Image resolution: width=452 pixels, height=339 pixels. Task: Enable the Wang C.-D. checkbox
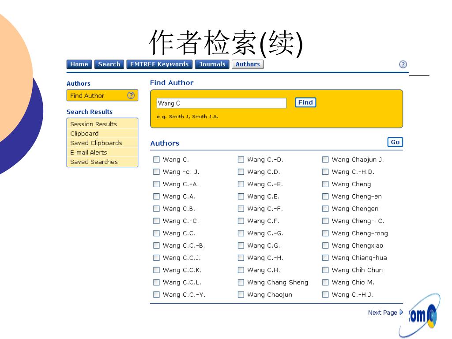click(241, 160)
